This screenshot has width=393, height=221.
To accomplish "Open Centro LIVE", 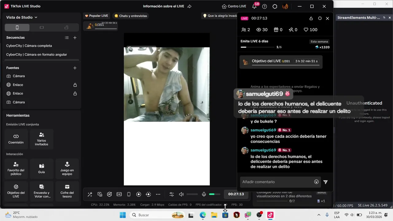I will [234, 6].
